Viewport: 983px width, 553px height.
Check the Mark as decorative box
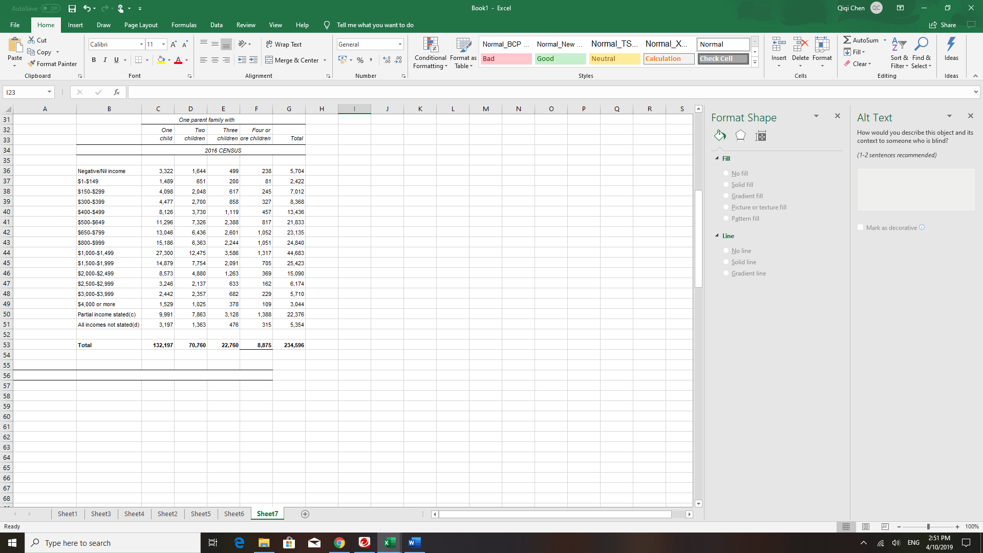pyautogui.click(x=861, y=227)
